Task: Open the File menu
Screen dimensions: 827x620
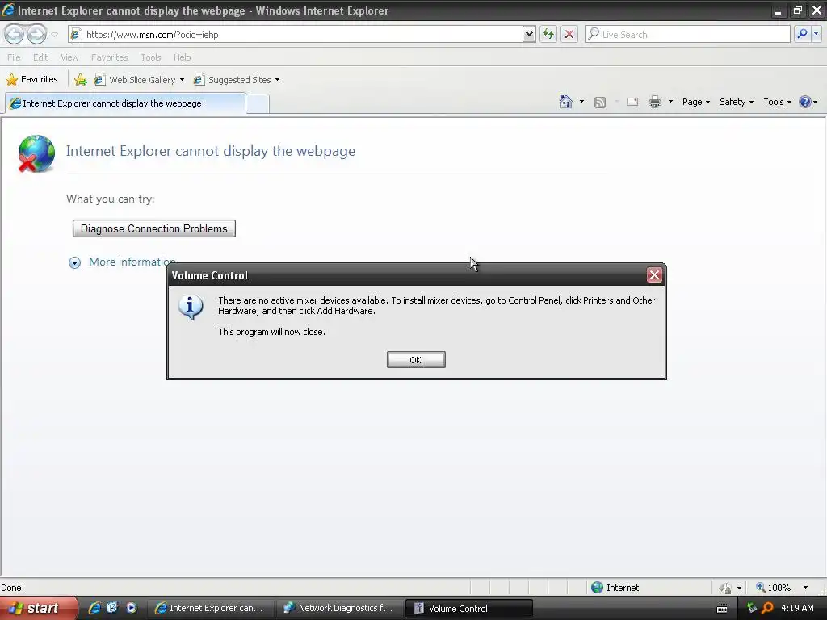Action: (14, 57)
